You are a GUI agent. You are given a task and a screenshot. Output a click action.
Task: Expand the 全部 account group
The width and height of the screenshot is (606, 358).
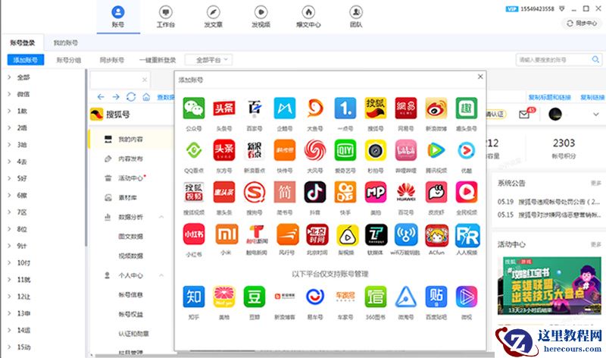[9, 77]
